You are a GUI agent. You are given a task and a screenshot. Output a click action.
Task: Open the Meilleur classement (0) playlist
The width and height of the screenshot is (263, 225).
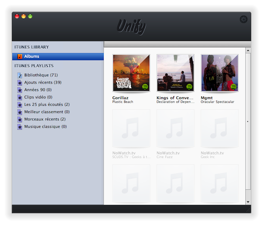click(47, 112)
